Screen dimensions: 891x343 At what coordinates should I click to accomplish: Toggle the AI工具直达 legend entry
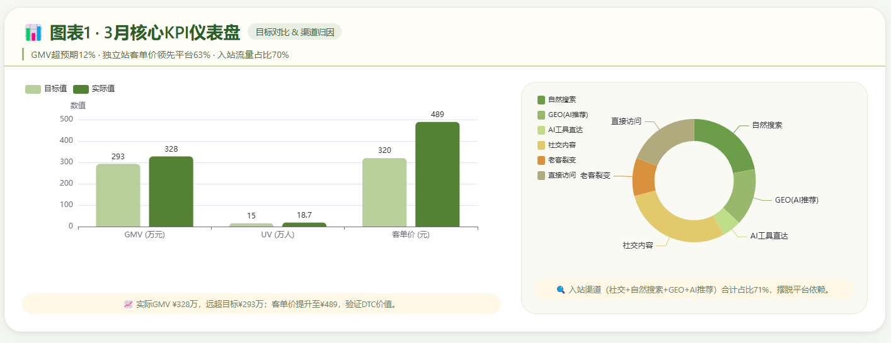(560, 130)
